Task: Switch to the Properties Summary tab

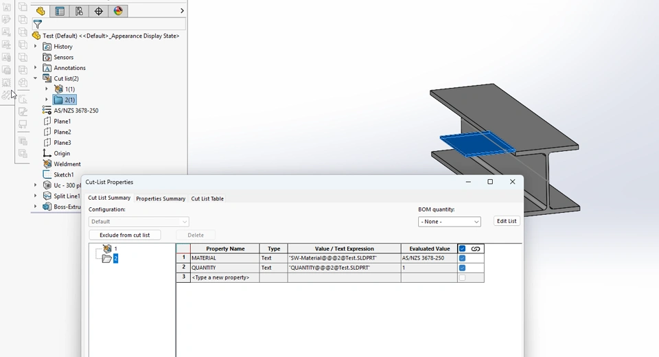Action: (x=161, y=198)
